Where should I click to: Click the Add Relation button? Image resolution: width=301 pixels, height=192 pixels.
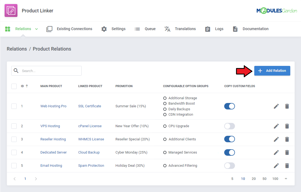coord(272,71)
